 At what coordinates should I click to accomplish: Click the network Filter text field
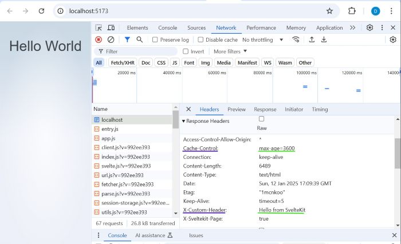coord(137,51)
